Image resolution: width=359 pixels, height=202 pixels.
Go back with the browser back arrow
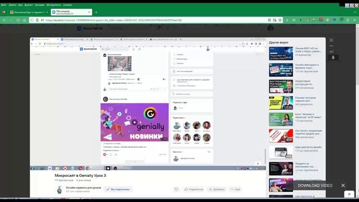pyautogui.click(x=4, y=20)
